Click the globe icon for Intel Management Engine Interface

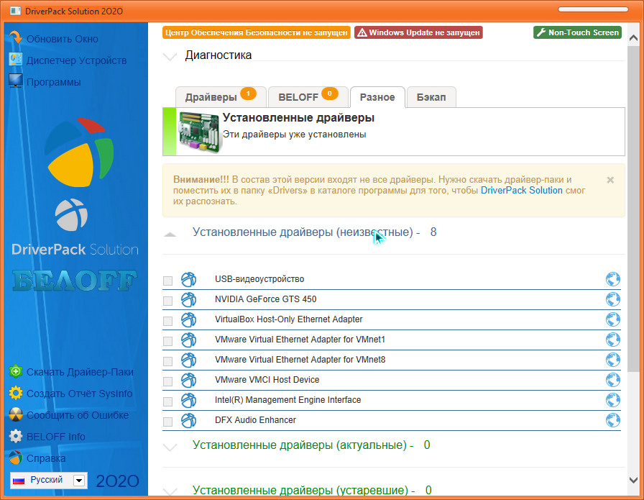pyautogui.click(x=613, y=400)
